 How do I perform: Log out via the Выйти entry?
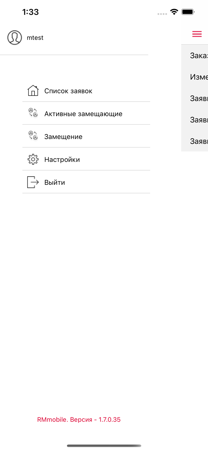[x=86, y=182]
